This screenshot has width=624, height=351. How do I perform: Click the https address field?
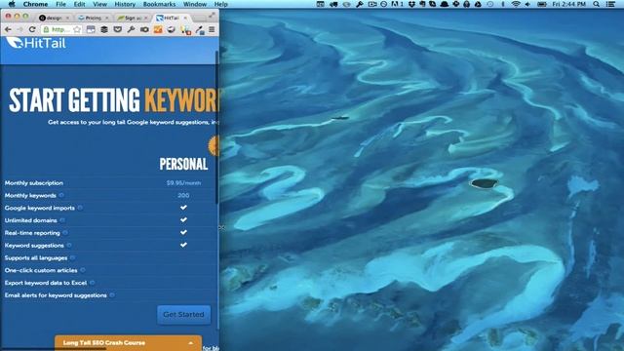click(62, 30)
